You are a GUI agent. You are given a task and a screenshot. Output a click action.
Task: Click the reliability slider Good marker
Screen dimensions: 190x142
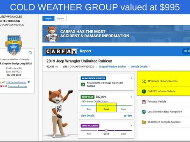tap(106, 130)
